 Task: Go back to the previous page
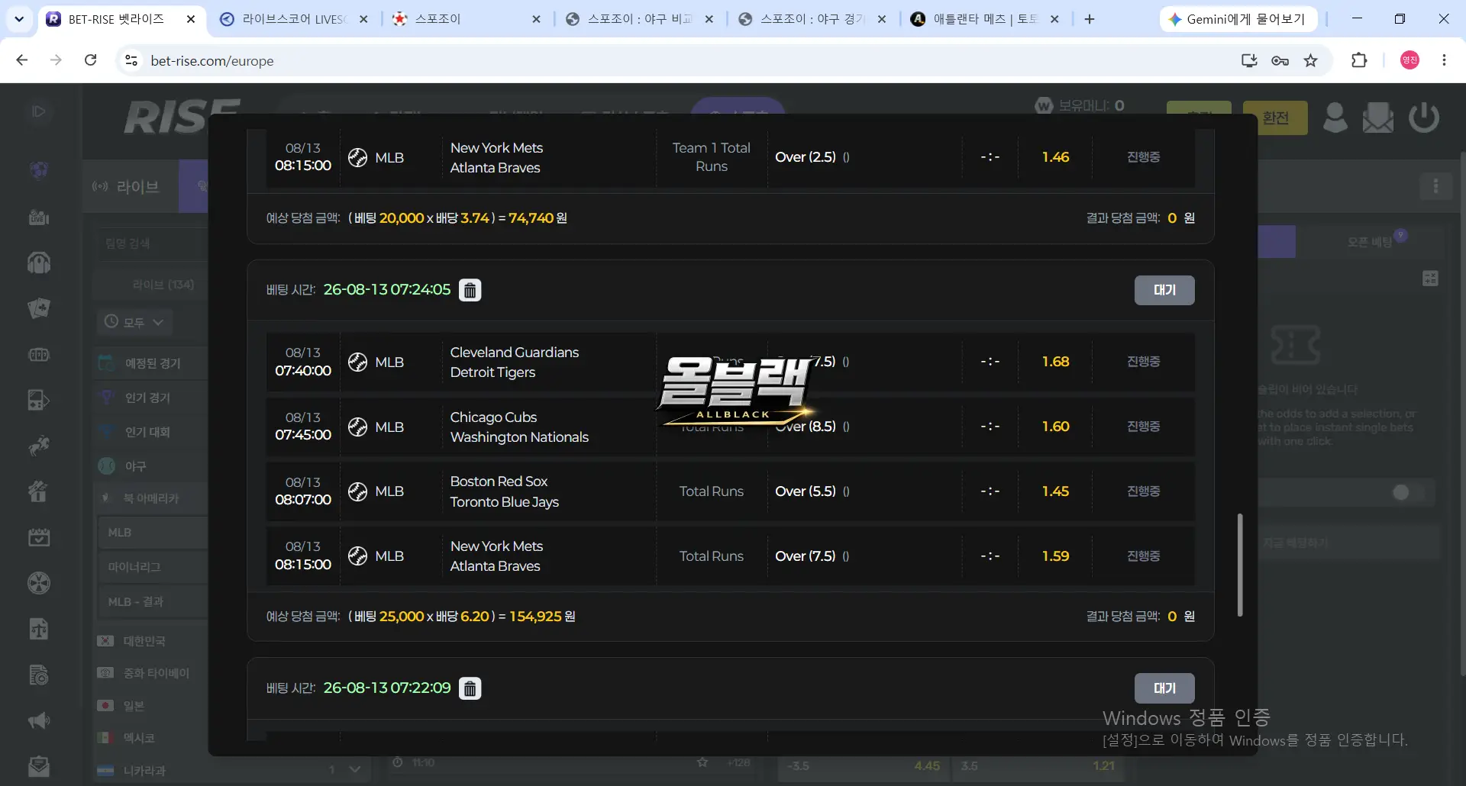coord(22,60)
